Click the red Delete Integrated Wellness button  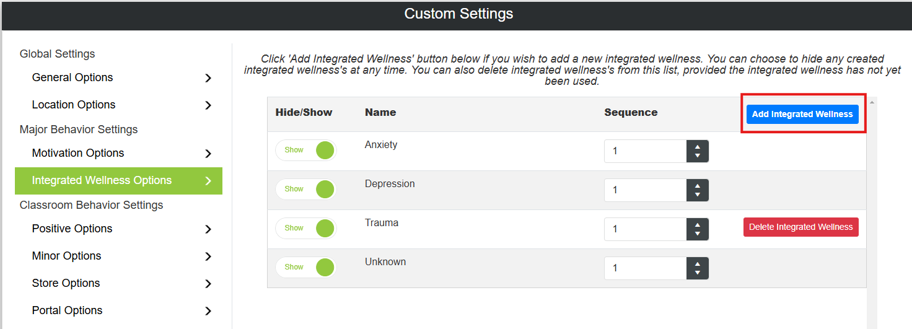[801, 227]
